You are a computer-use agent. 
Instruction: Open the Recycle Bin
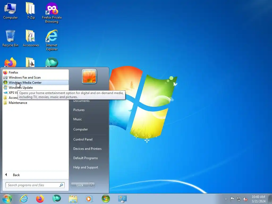click(10, 39)
